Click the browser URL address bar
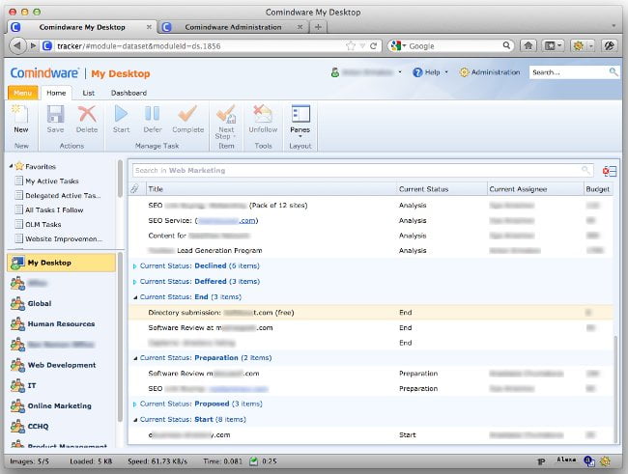The width and height of the screenshot is (628, 474). coord(200,46)
